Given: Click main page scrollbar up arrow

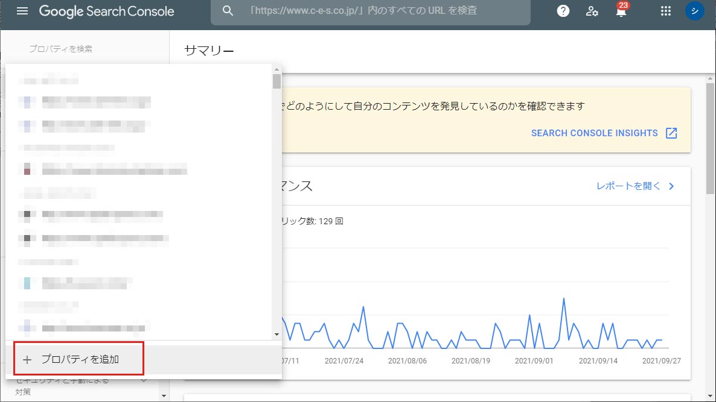Looking at the screenshot, I should point(709,79).
